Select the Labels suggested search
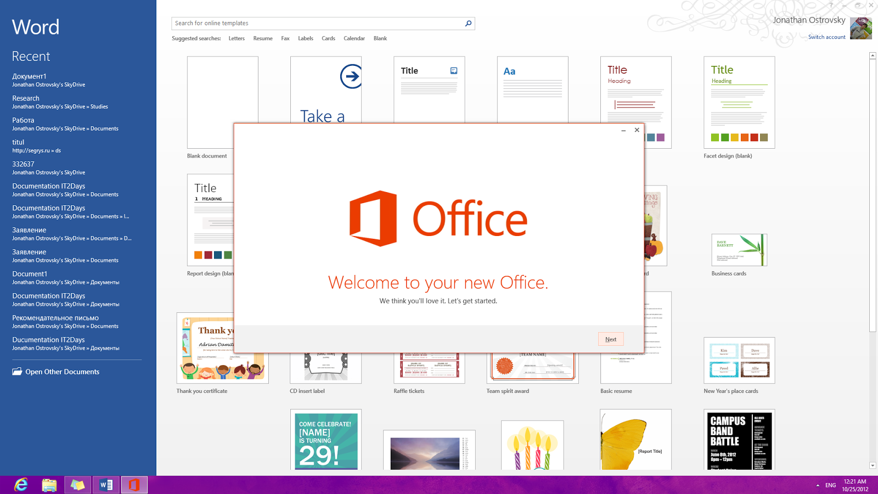Viewport: 878px width, 494px height. click(x=306, y=38)
